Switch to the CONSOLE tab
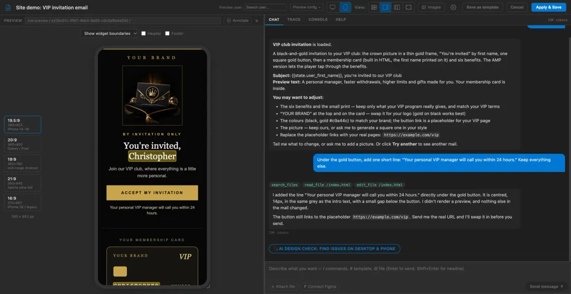571x294 pixels. point(318,20)
